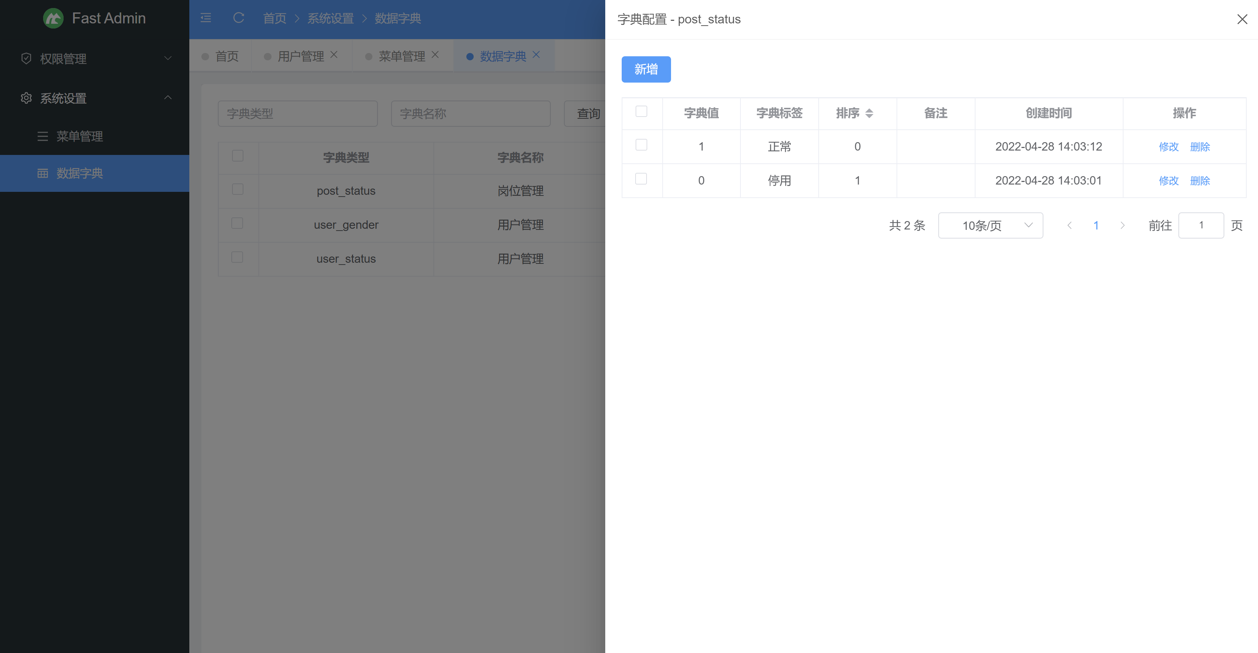Click the gear icon next to 系统设置
Image resolution: width=1258 pixels, height=653 pixels.
26,98
